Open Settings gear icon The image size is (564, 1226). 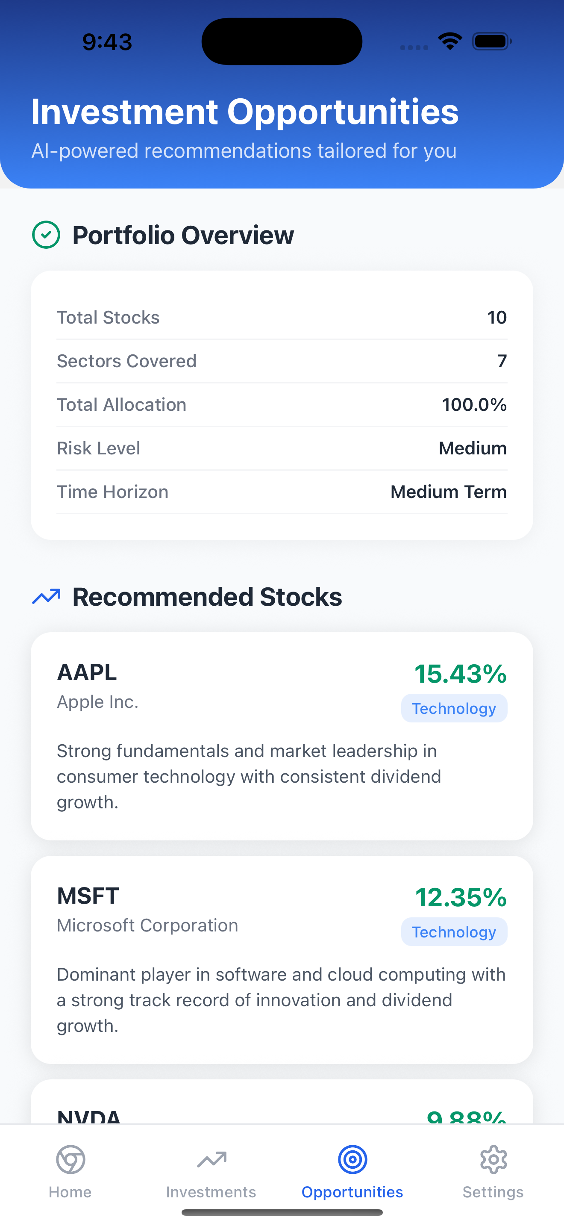tap(493, 1159)
